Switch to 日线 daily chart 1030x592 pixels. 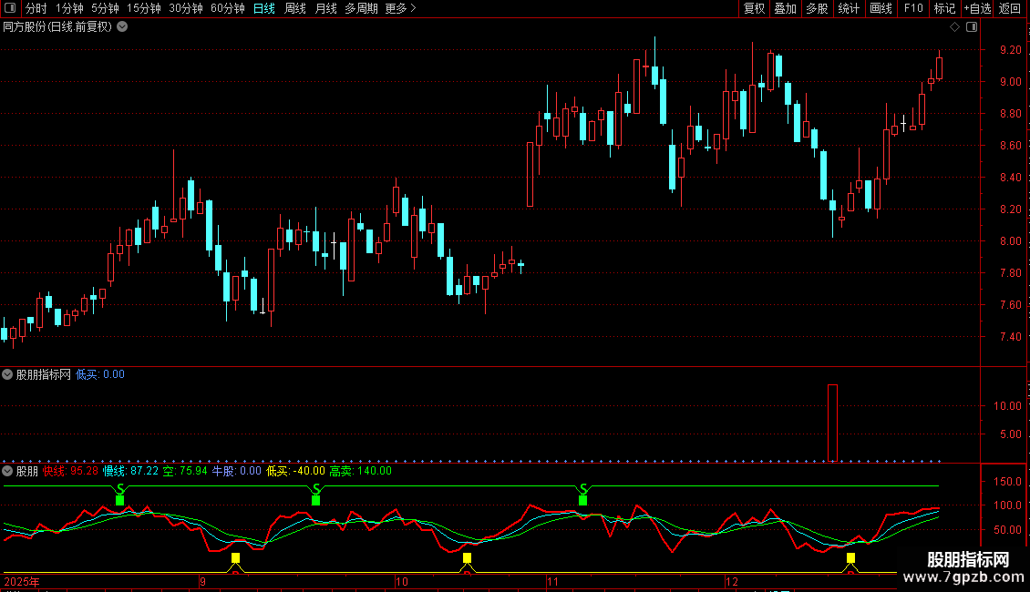click(264, 8)
